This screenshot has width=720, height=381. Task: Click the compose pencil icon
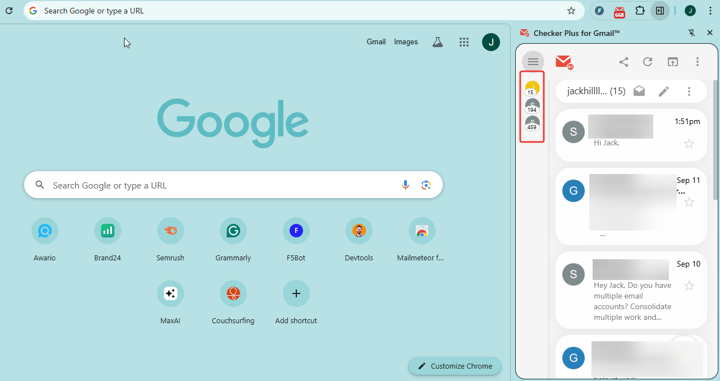click(x=664, y=91)
